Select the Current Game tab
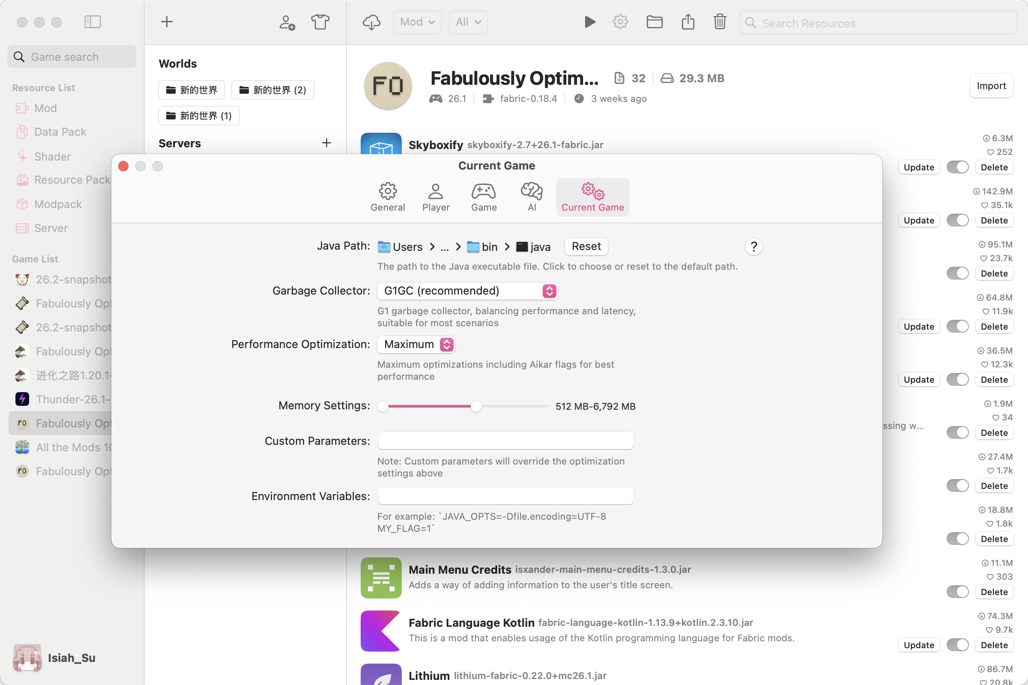1028x685 pixels. 593,197
